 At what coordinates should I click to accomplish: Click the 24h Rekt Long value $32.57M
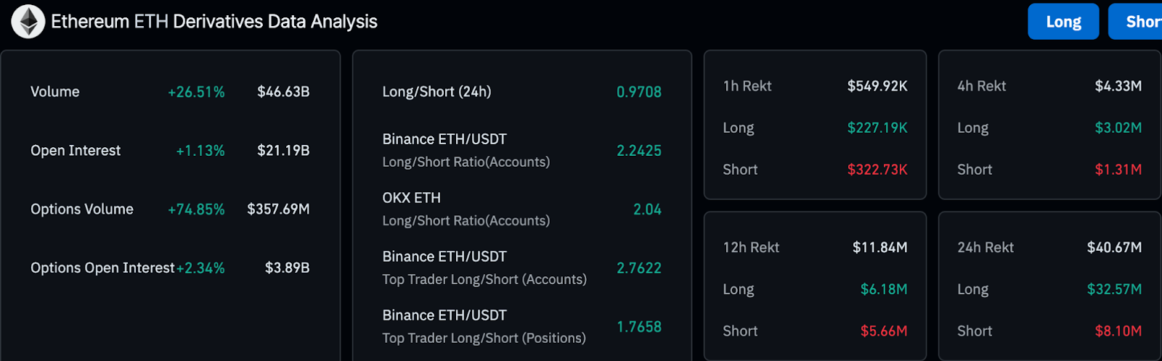point(1114,289)
